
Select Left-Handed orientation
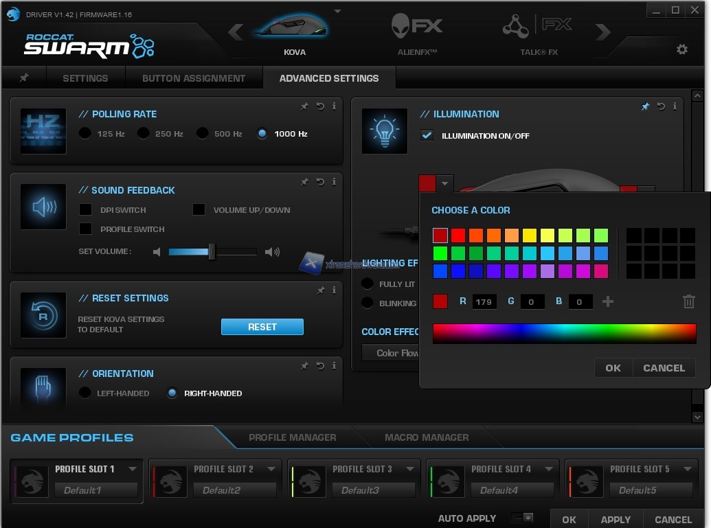click(85, 393)
